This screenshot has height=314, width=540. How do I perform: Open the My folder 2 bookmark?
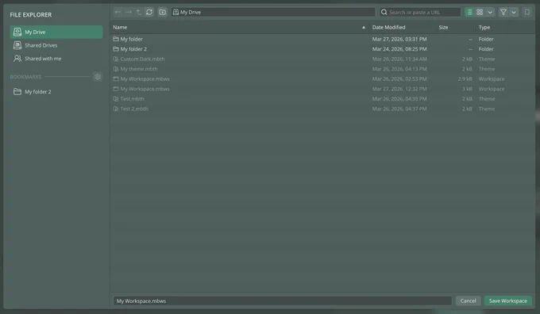tap(56, 92)
